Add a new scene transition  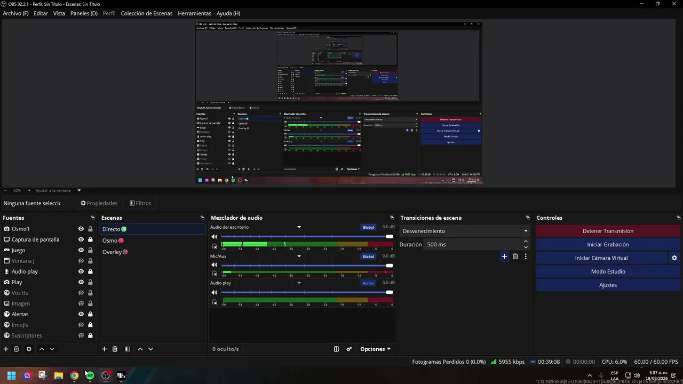point(504,257)
